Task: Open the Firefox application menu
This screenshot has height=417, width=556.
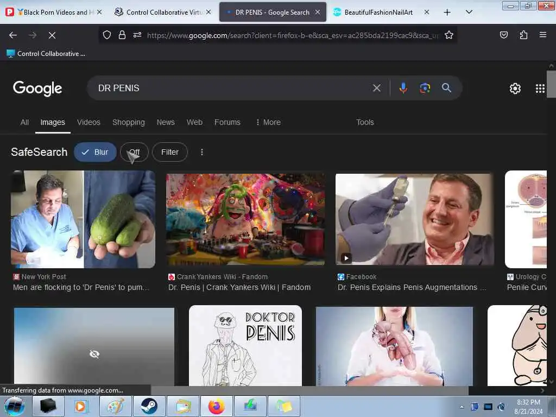Action: [542, 35]
